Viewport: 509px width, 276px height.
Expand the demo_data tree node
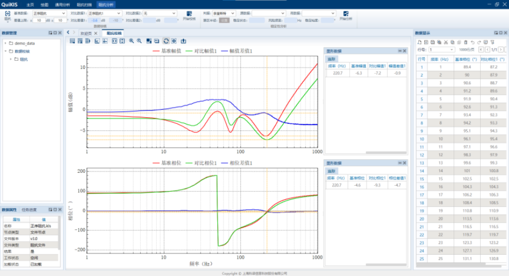[x=5, y=43]
